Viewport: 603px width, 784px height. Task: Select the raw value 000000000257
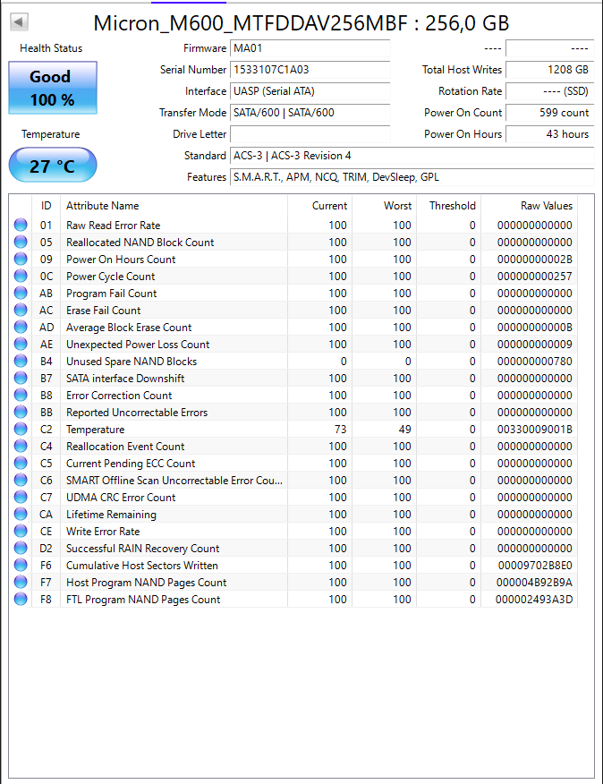534,277
